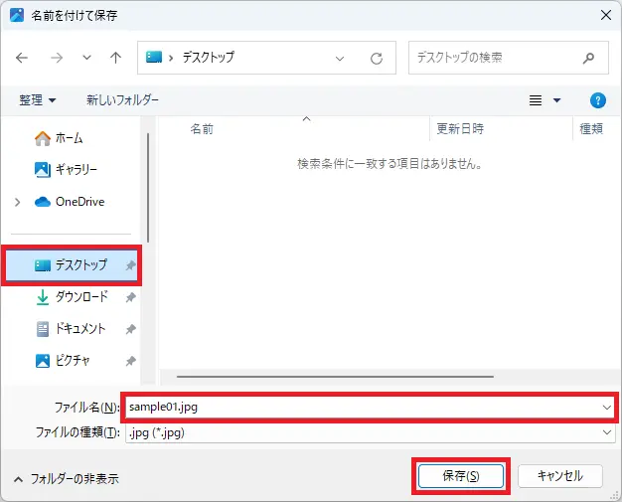This screenshot has height=502, width=622.
Task: Open the ファイルの種類 dropdown
Action: click(368, 432)
